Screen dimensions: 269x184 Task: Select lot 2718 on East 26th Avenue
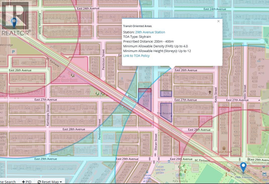(x=176, y=77)
